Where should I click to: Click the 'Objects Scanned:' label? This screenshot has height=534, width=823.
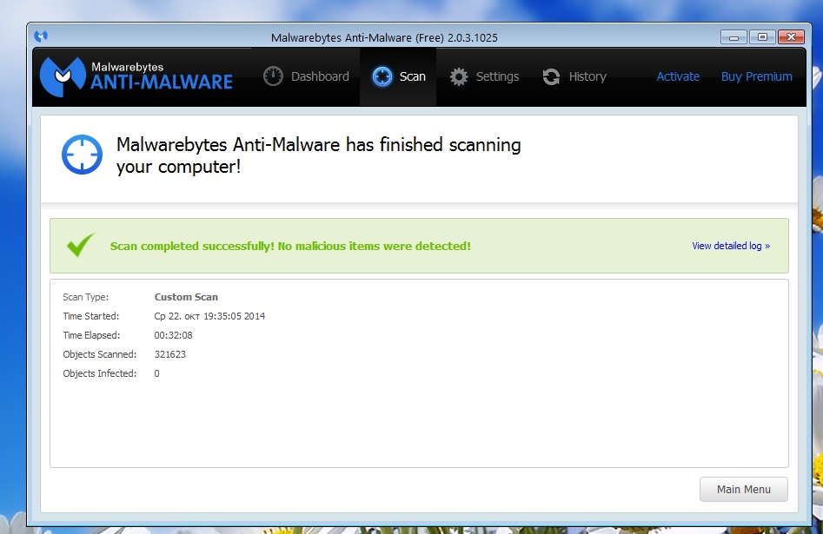(x=100, y=354)
